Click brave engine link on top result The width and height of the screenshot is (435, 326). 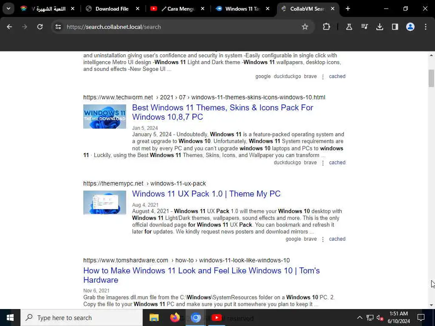click(x=310, y=76)
